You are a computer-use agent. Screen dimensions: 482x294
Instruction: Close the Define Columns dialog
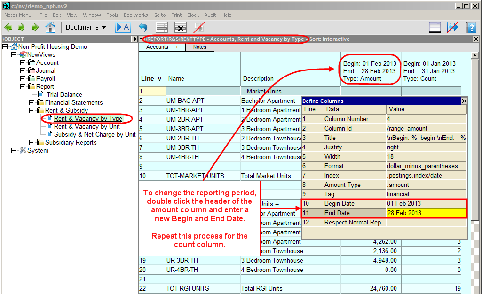click(464, 101)
